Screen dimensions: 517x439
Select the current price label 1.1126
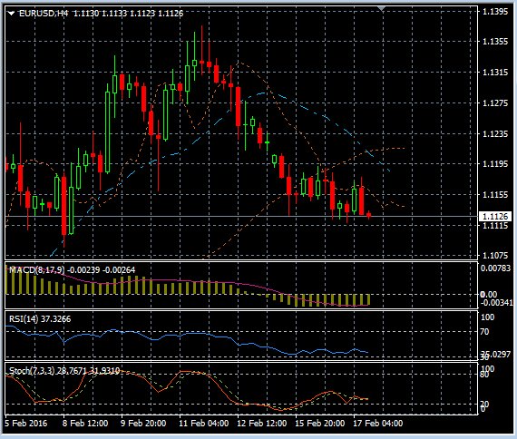tap(494, 217)
